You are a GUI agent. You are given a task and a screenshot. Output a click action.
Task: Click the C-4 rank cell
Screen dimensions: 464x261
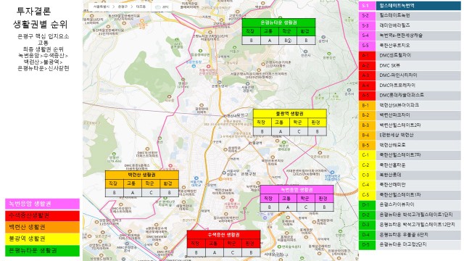[367, 185]
